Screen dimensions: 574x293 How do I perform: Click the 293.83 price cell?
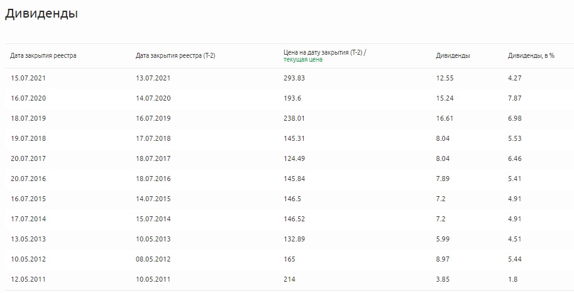click(294, 78)
